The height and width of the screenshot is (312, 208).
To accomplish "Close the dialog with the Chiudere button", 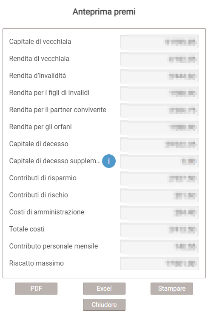I will [x=104, y=305].
